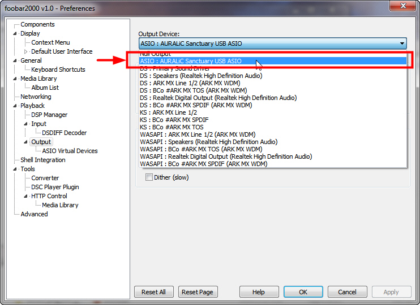Open Context Menu preferences page
This screenshot has width=420, height=305.
click(x=50, y=42)
